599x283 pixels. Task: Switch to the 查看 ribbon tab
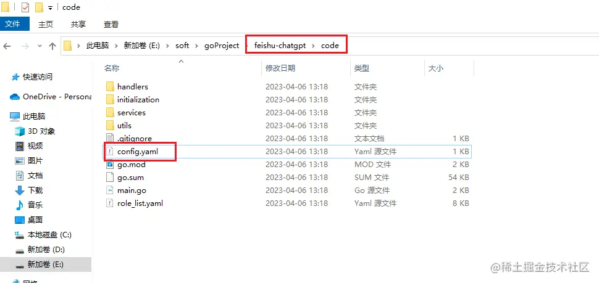point(111,24)
